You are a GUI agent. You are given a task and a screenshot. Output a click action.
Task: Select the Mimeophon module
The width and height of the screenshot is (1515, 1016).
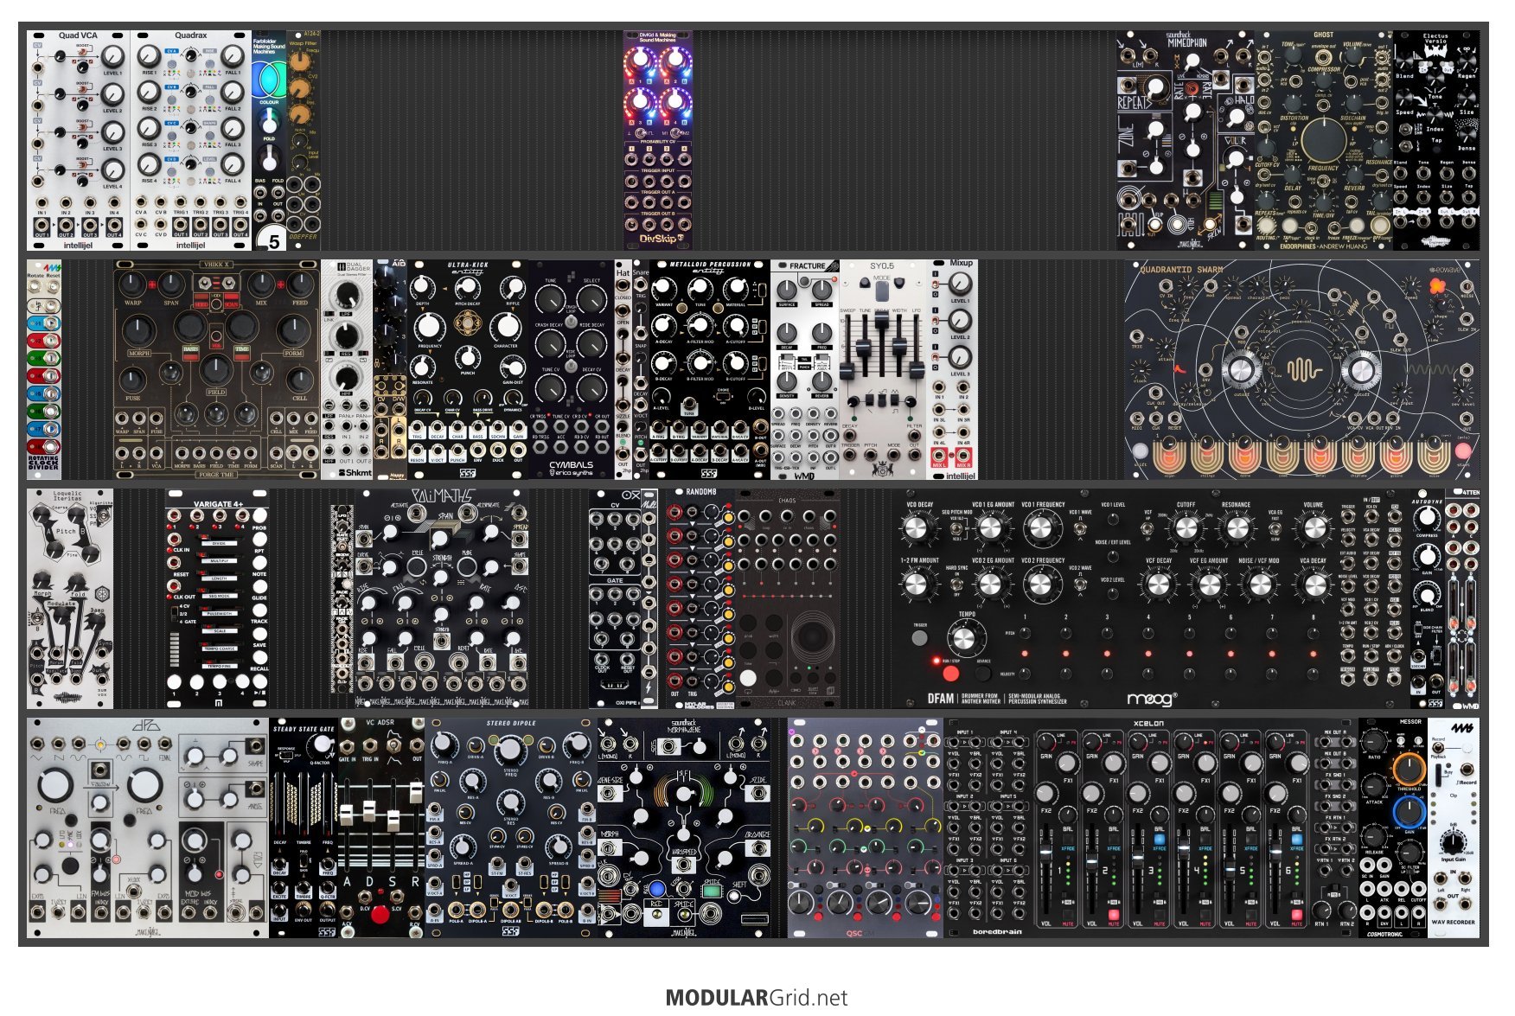point(1185,140)
